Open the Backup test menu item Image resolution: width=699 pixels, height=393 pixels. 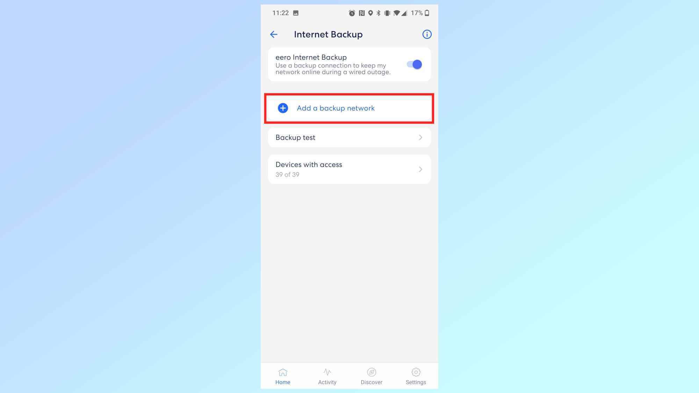coord(349,137)
